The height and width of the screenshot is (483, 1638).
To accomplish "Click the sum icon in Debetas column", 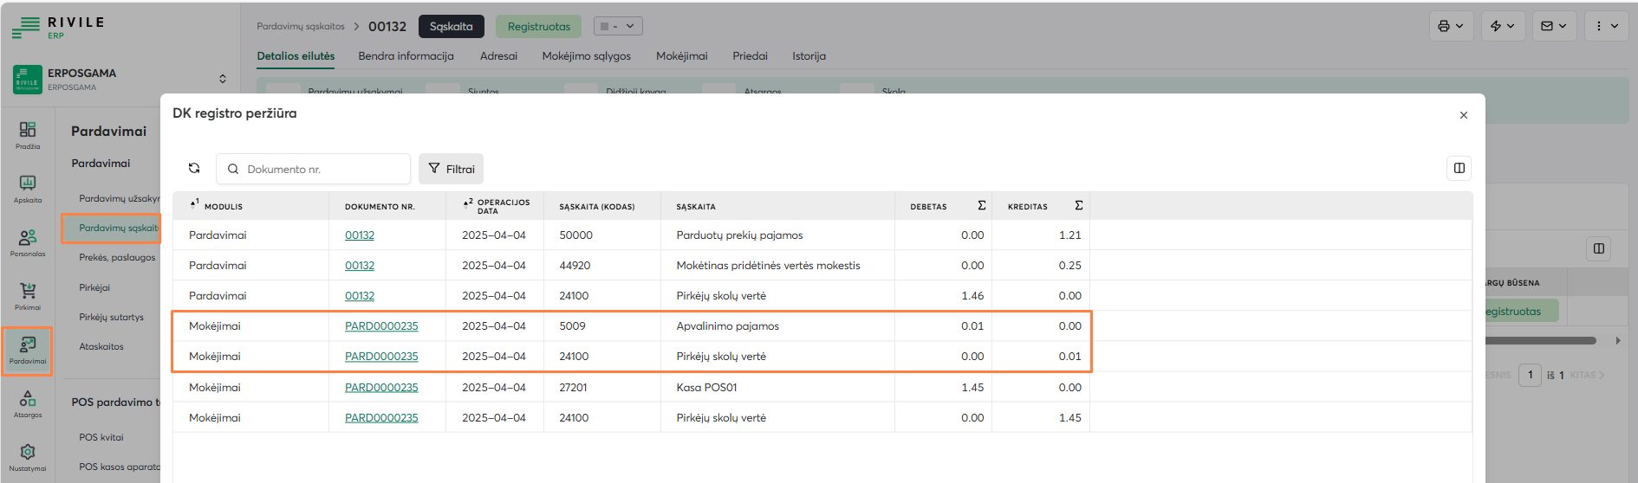I will tap(981, 206).
